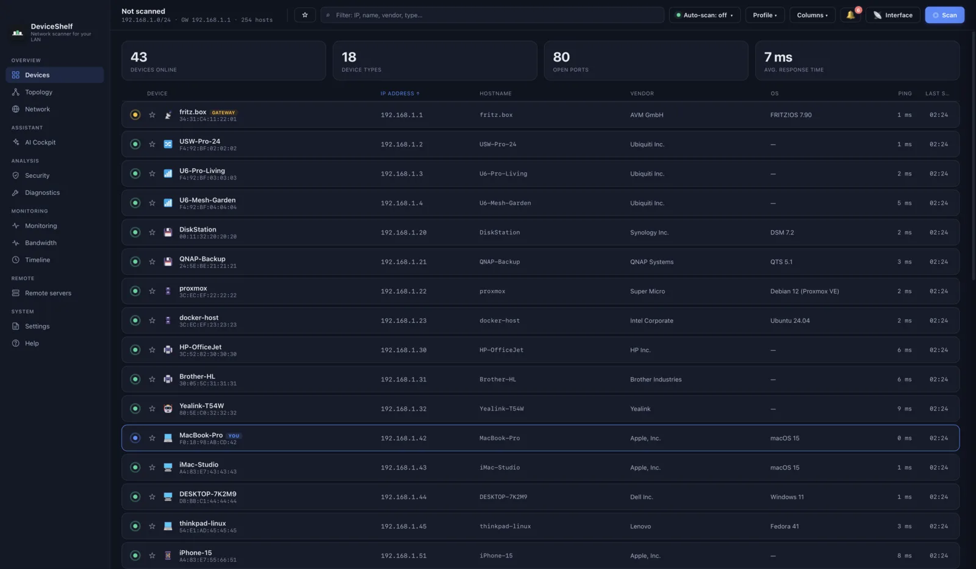The height and width of the screenshot is (569, 976).
Task: Open Monitoring in the sidebar
Action: point(55,226)
